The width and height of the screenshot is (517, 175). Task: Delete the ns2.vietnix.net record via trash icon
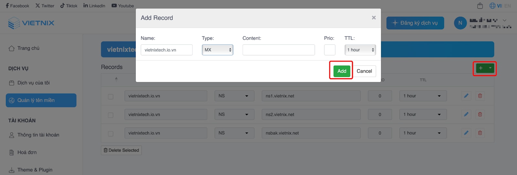coord(480,114)
